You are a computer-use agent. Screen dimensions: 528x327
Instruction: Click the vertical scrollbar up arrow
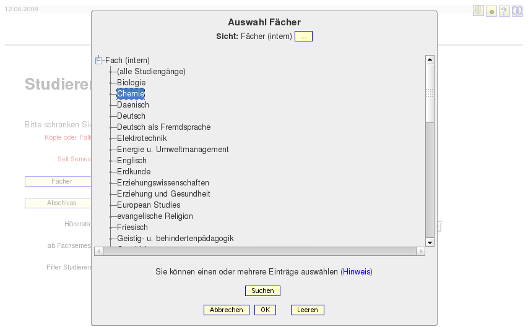[x=430, y=60]
